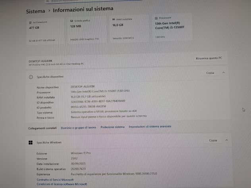Click the Informazioni sul sistema breadcrumb title
The height and width of the screenshot is (188, 251).
click(83, 9)
